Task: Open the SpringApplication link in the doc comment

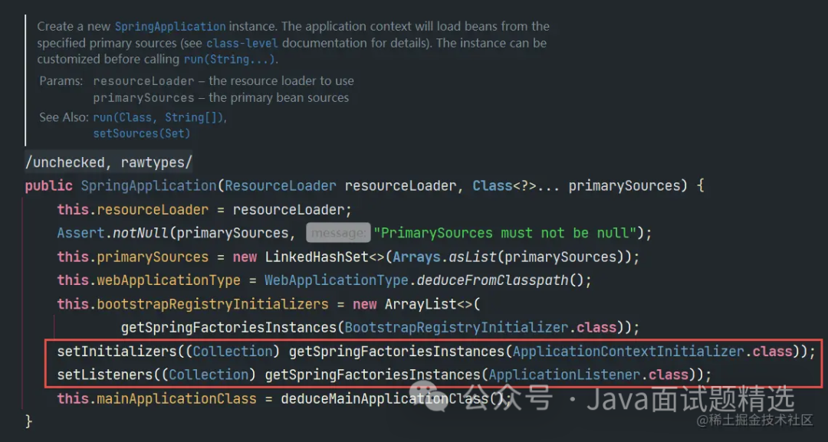Action: [x=170, y=26]
